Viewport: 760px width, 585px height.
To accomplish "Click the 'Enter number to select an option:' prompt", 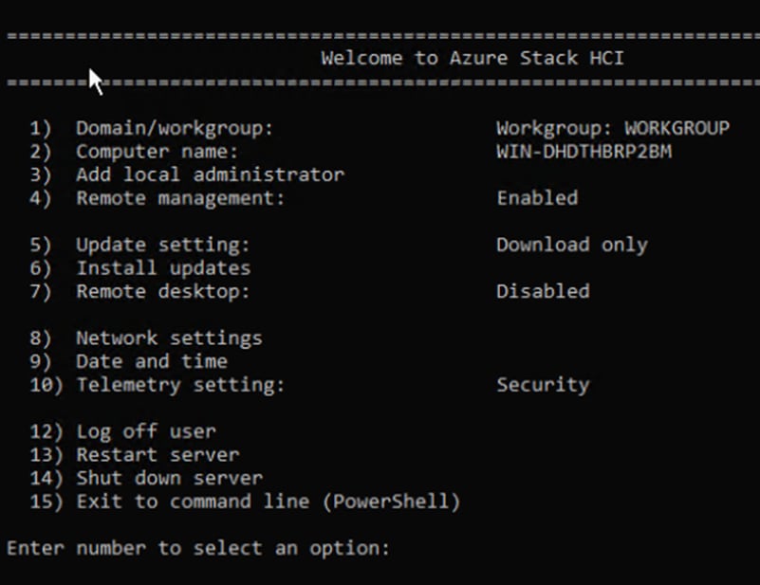I will pos(198,548).
